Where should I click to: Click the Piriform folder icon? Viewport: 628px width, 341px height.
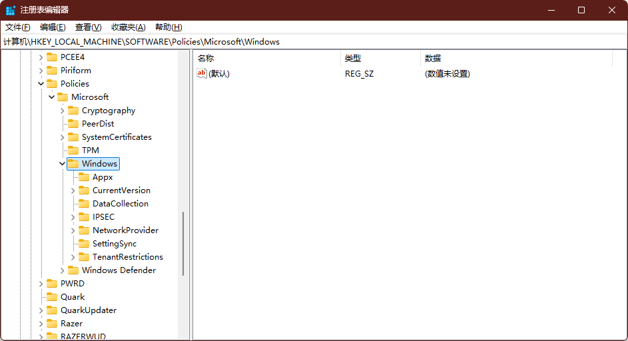tap(52, 70)
